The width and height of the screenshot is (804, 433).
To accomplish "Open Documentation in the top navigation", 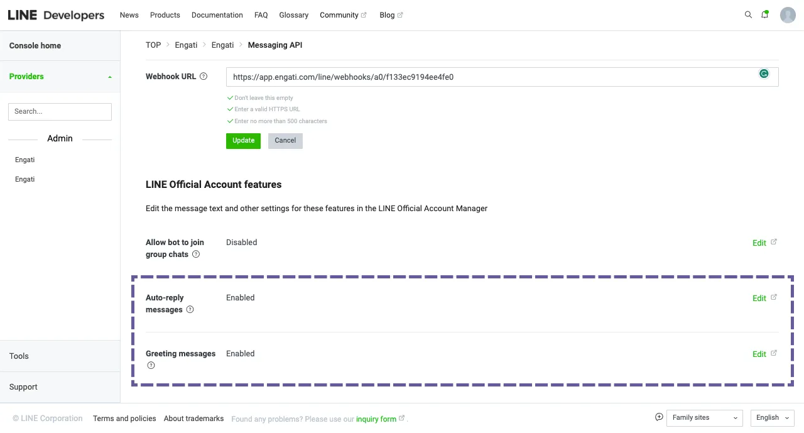I will (x=217, y=15).
